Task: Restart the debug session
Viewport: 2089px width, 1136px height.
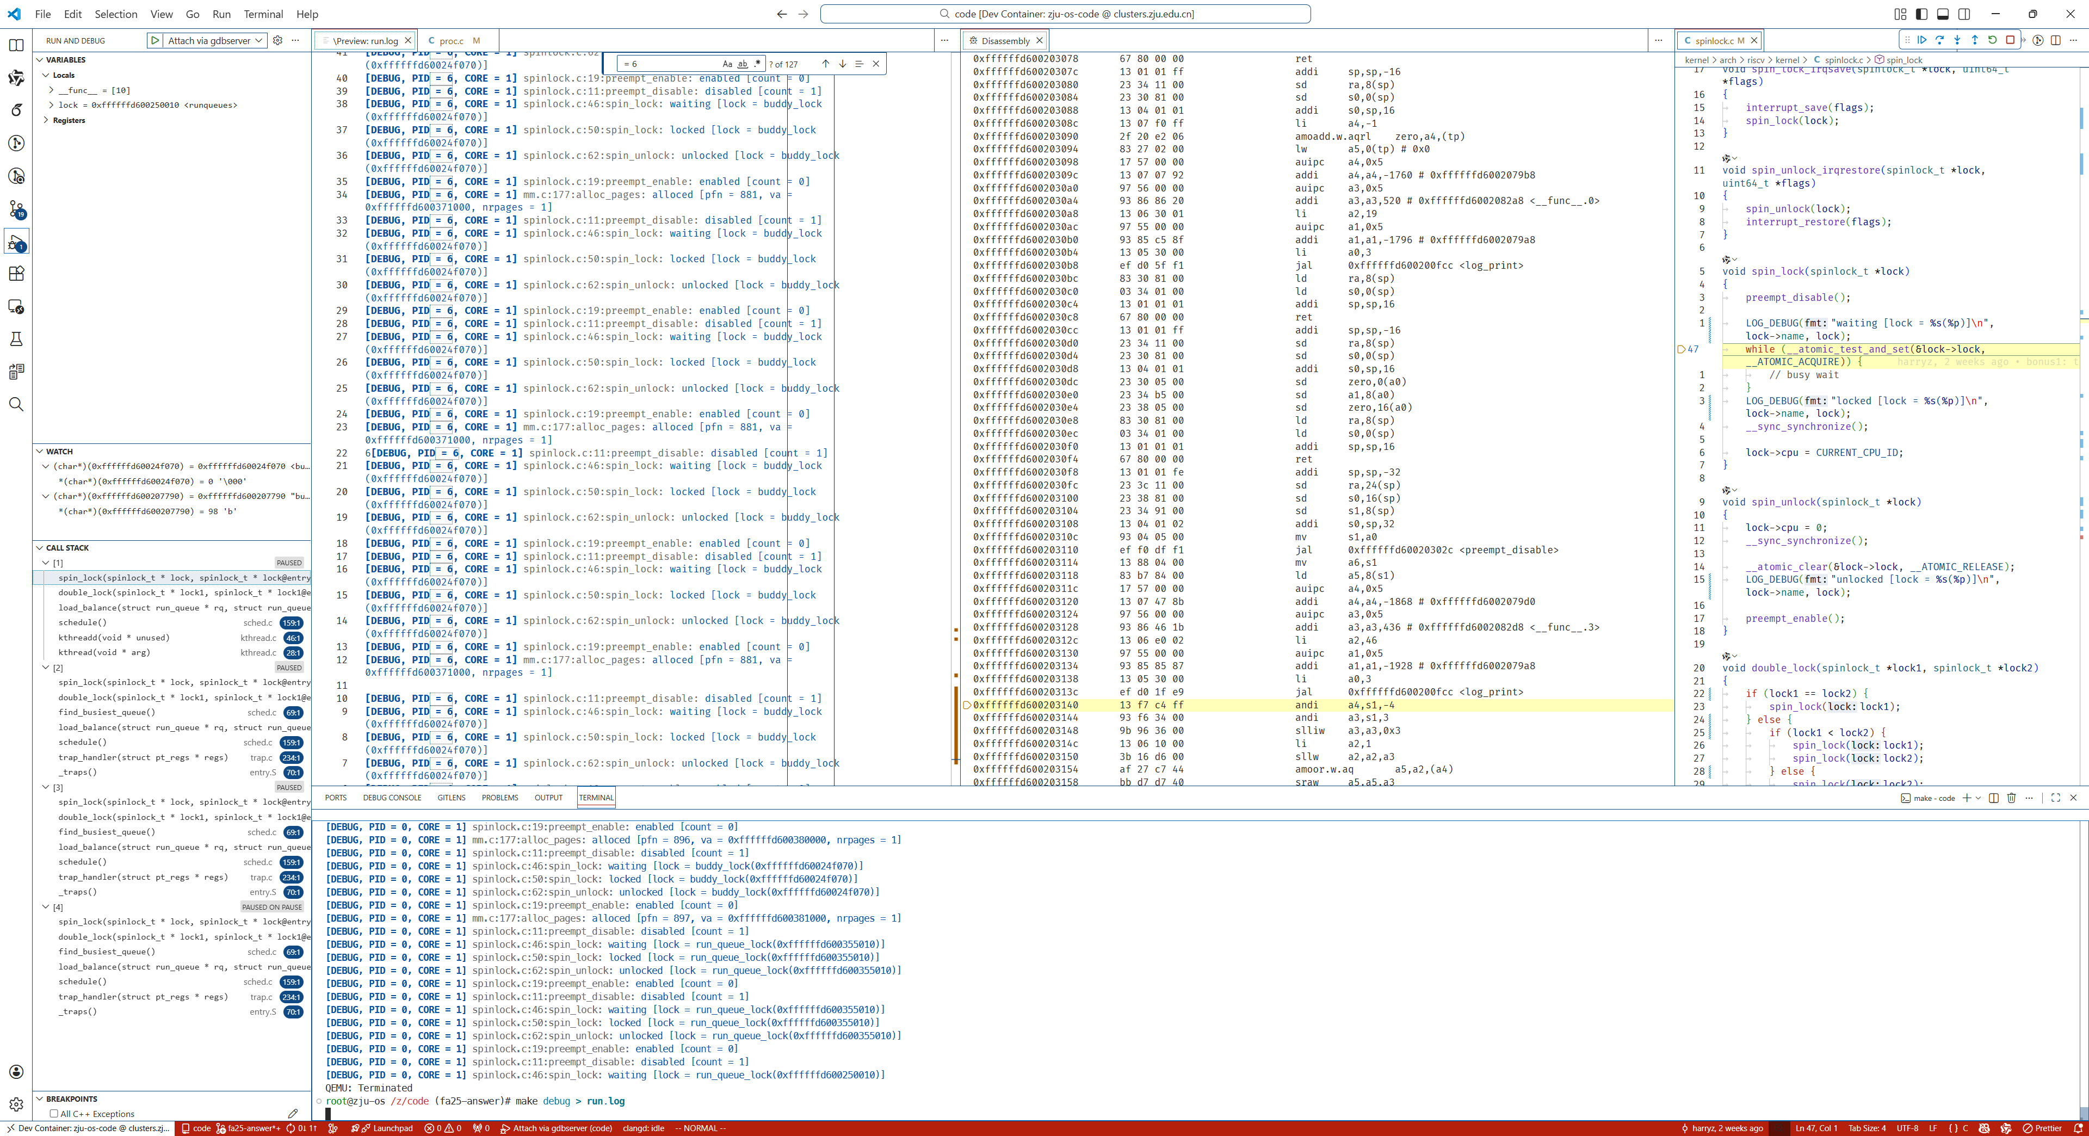Action: [1993, 40]
